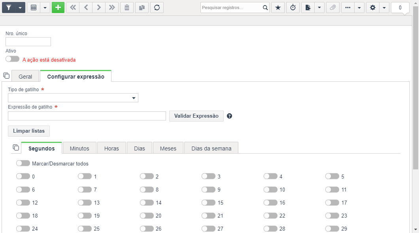
Task: Delete record with trash icon
Action: pyautogui.click(x=127, y=8)
